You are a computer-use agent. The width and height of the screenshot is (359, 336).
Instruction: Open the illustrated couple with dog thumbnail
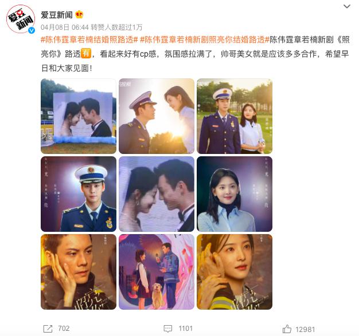click(157, 272)
